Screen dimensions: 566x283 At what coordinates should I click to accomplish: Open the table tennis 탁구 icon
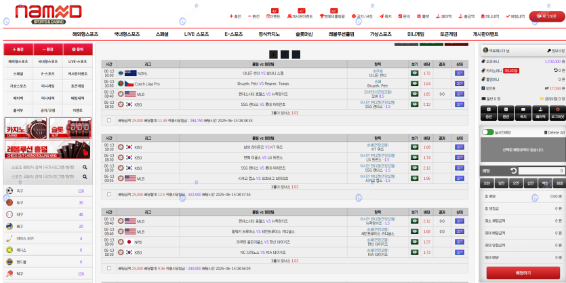(9, 273)
